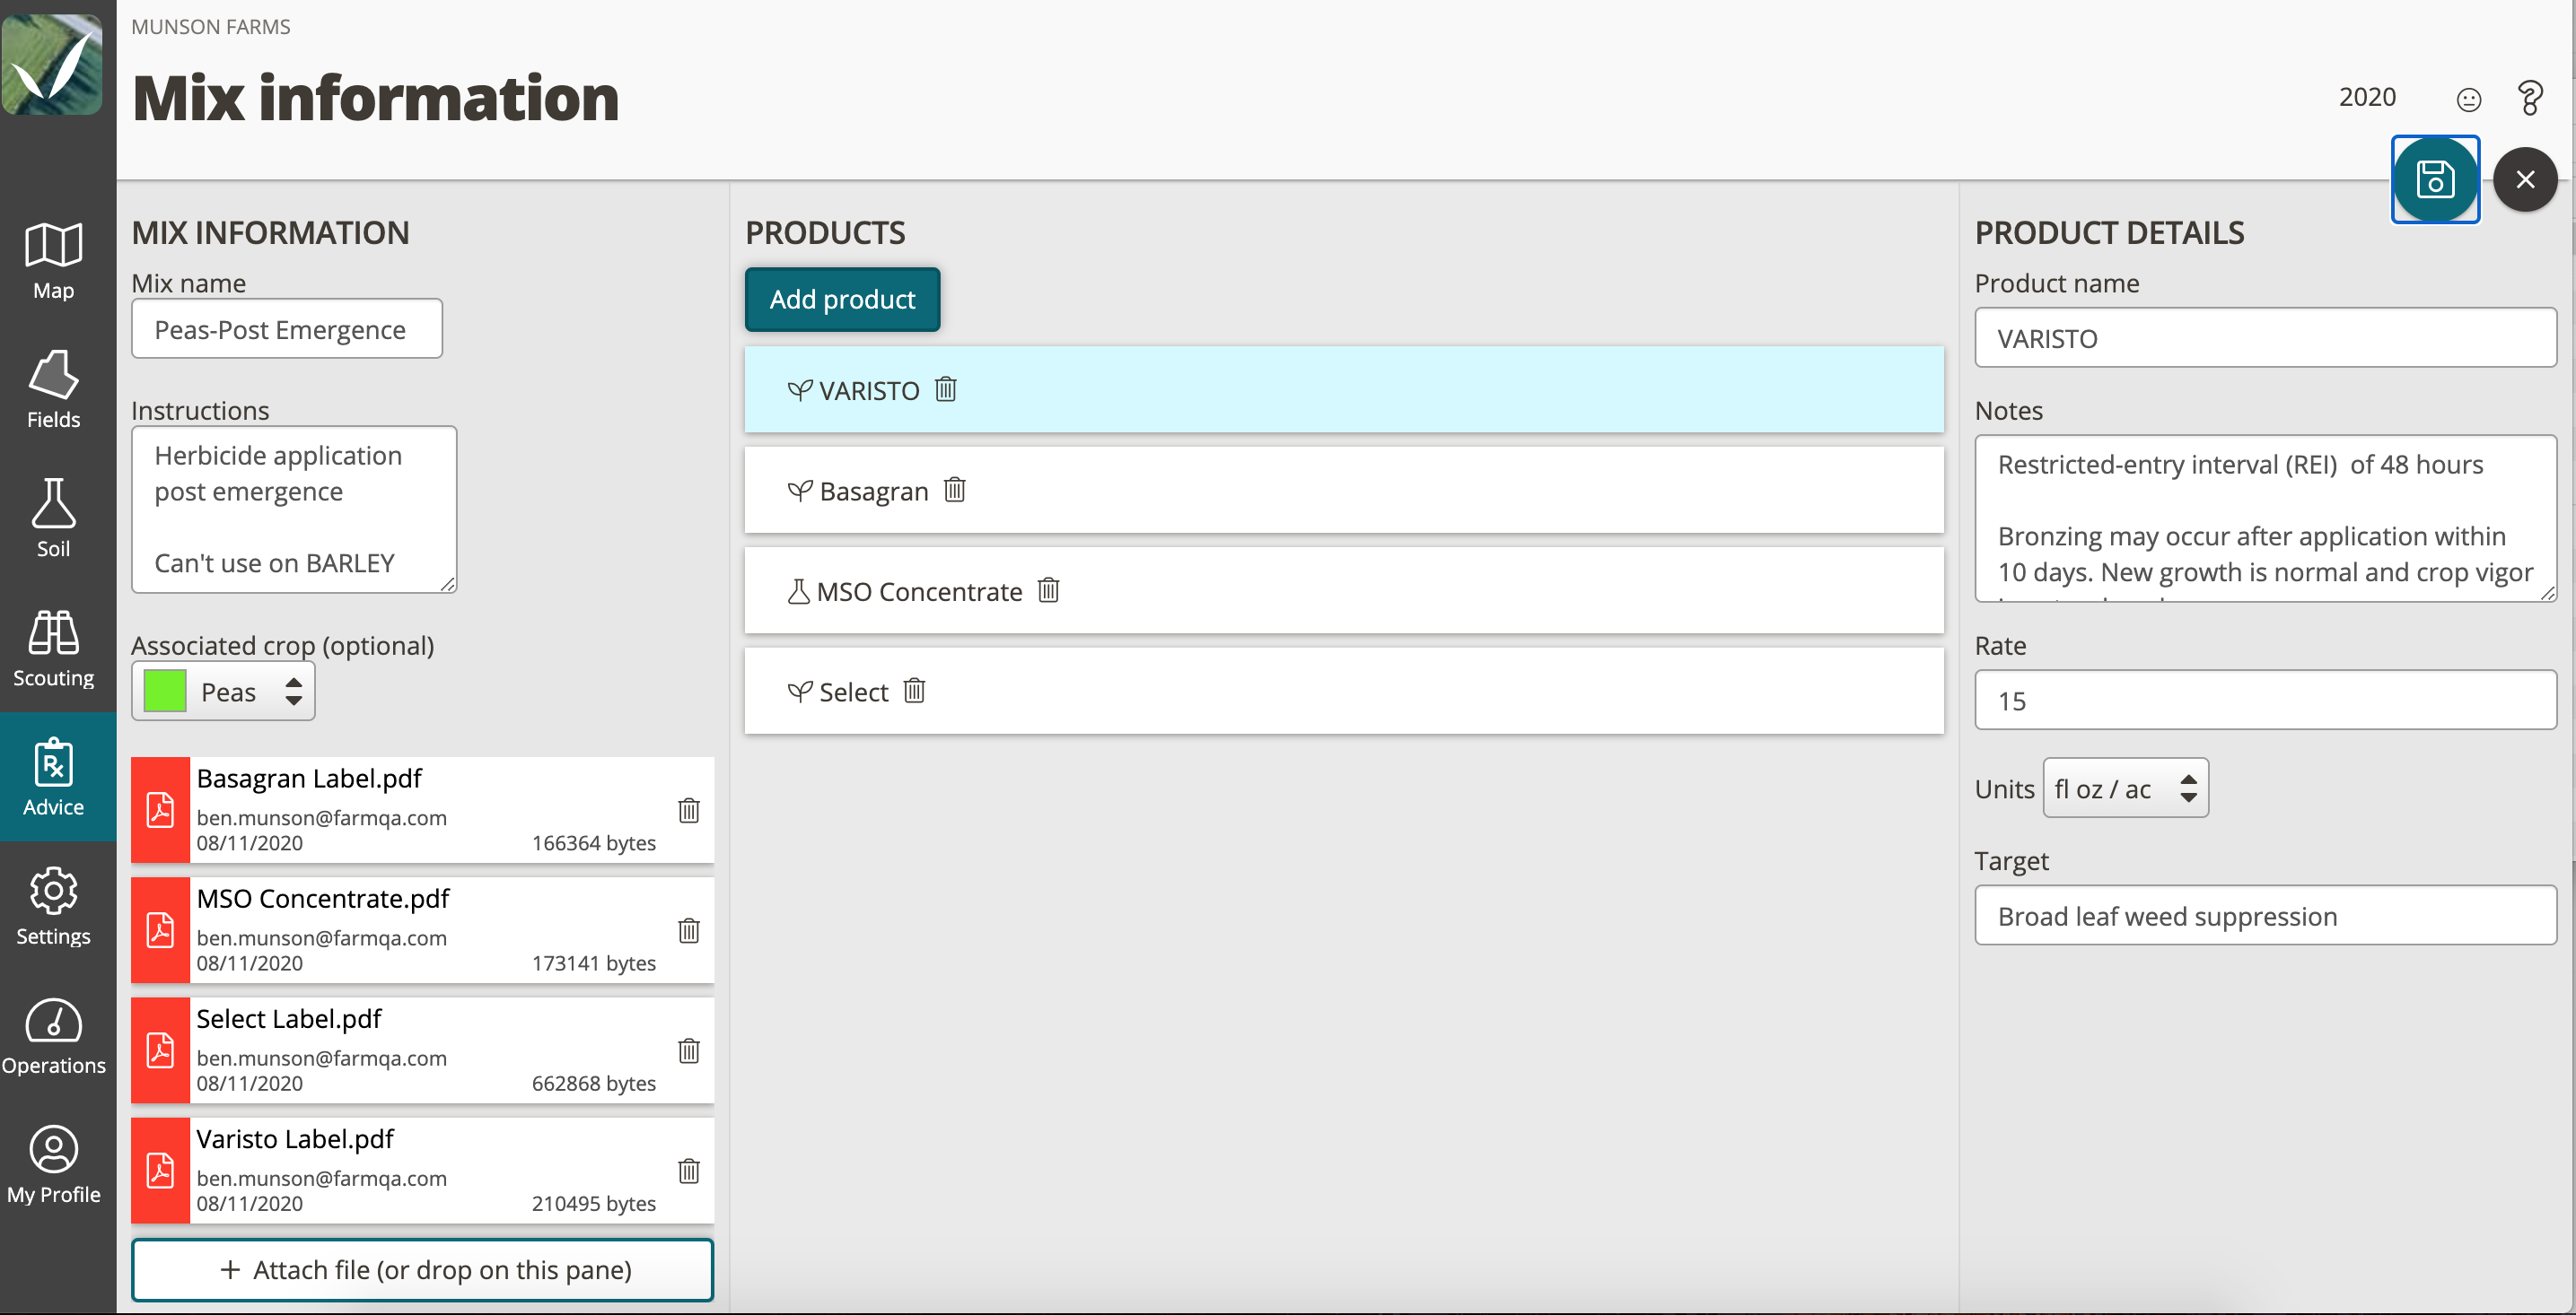Delete Basagran Label.pdf attachment

[x=689, y=810]
